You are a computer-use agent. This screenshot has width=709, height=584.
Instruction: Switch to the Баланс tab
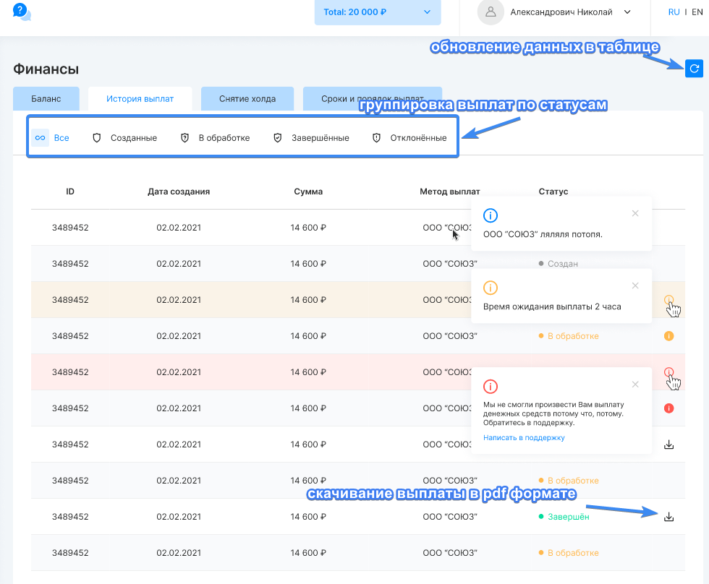pyautogui.click(x=46, y=99)
